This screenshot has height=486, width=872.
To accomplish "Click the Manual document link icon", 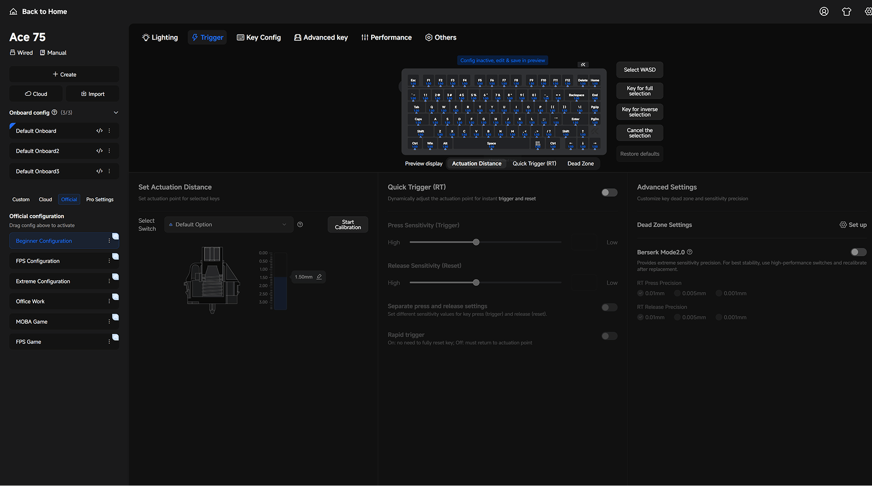I will (42, 53).
